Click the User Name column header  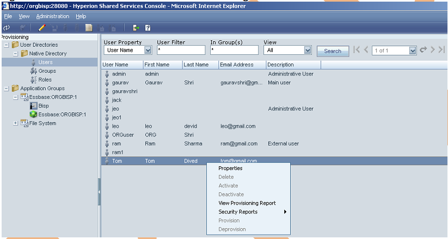click(x=122, y=65)
